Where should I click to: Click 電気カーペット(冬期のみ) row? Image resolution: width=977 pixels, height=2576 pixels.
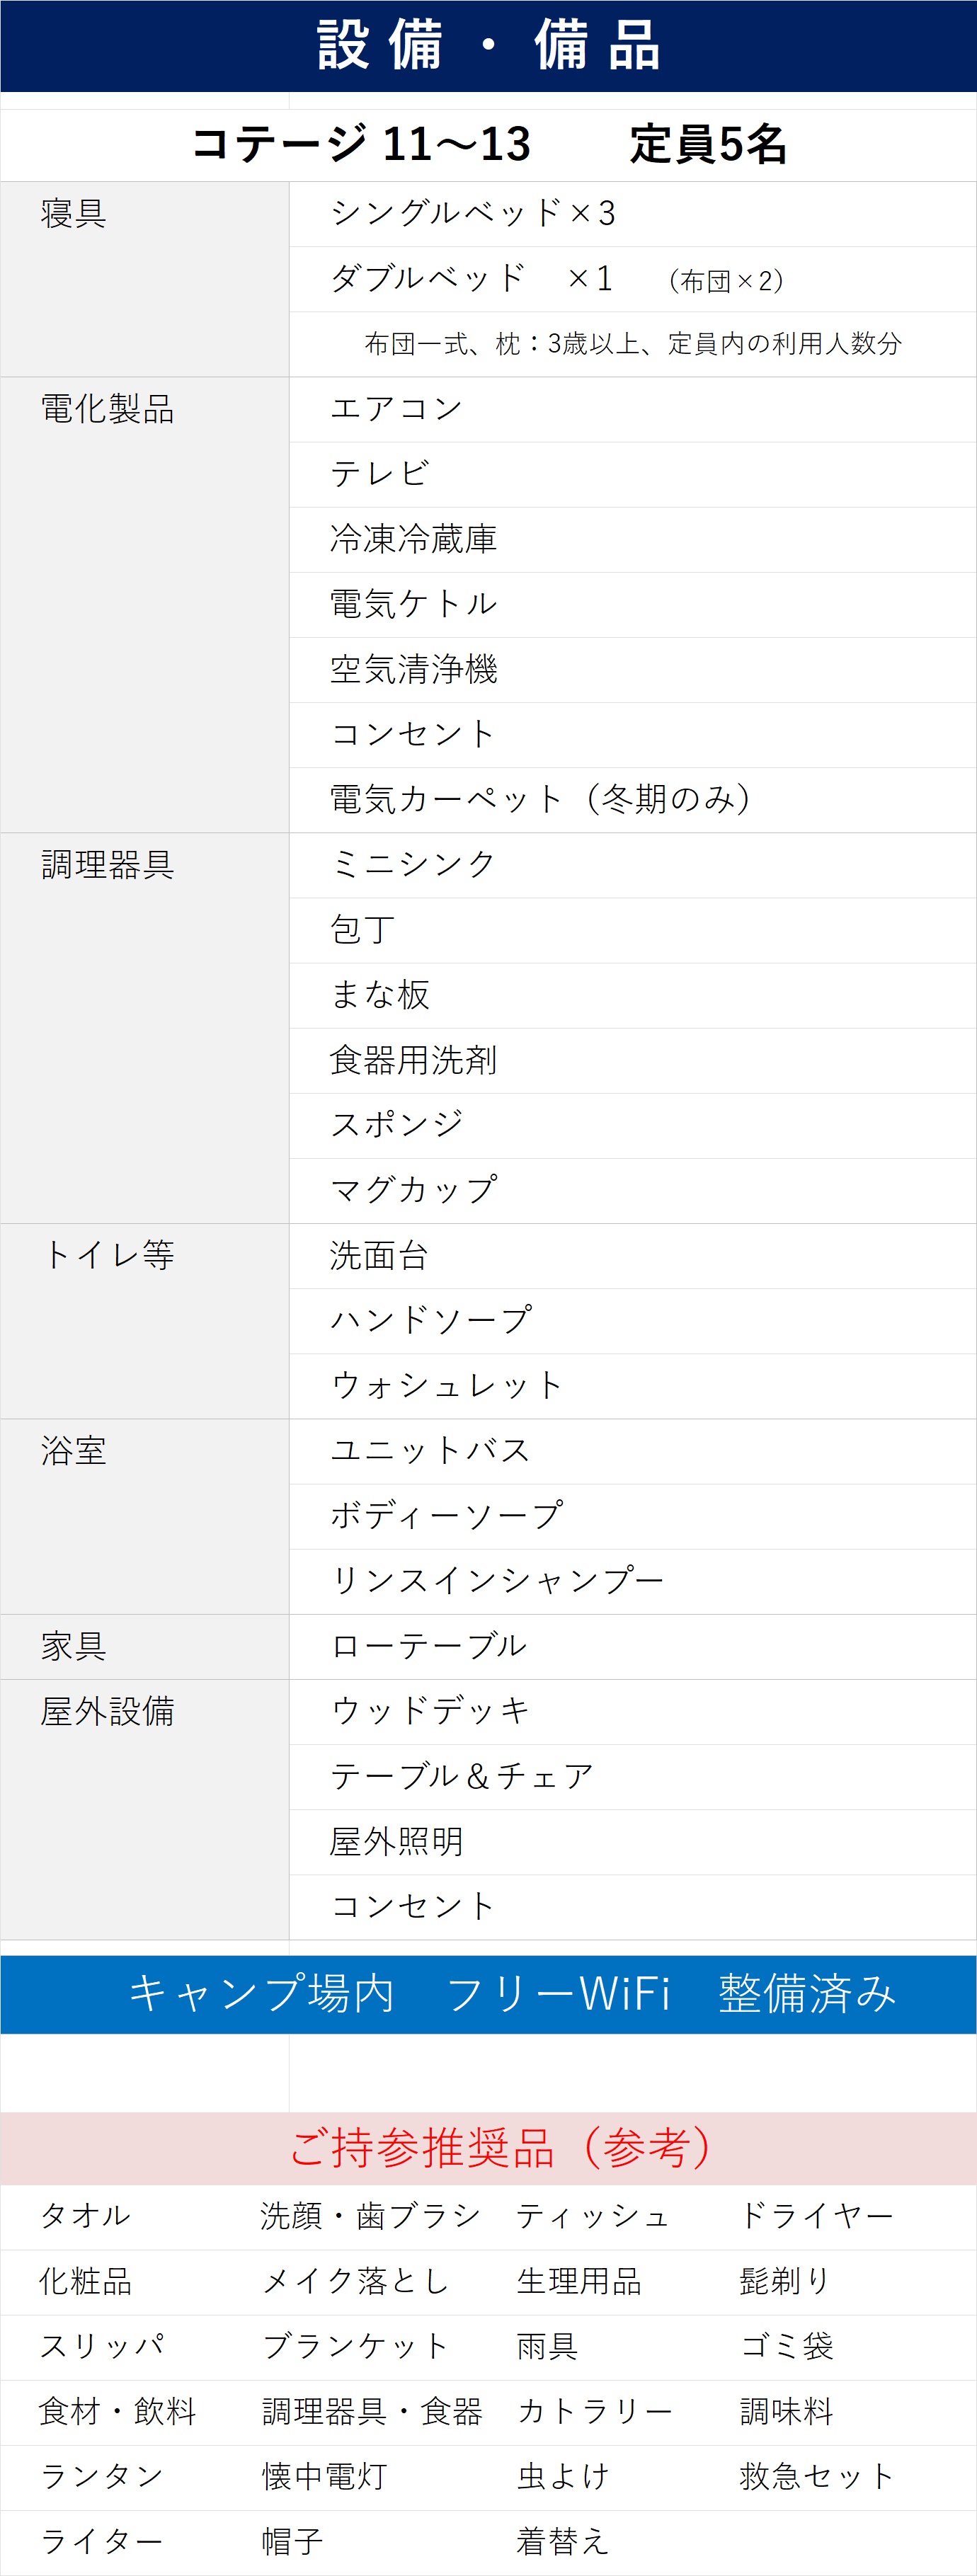click(540, 799)
